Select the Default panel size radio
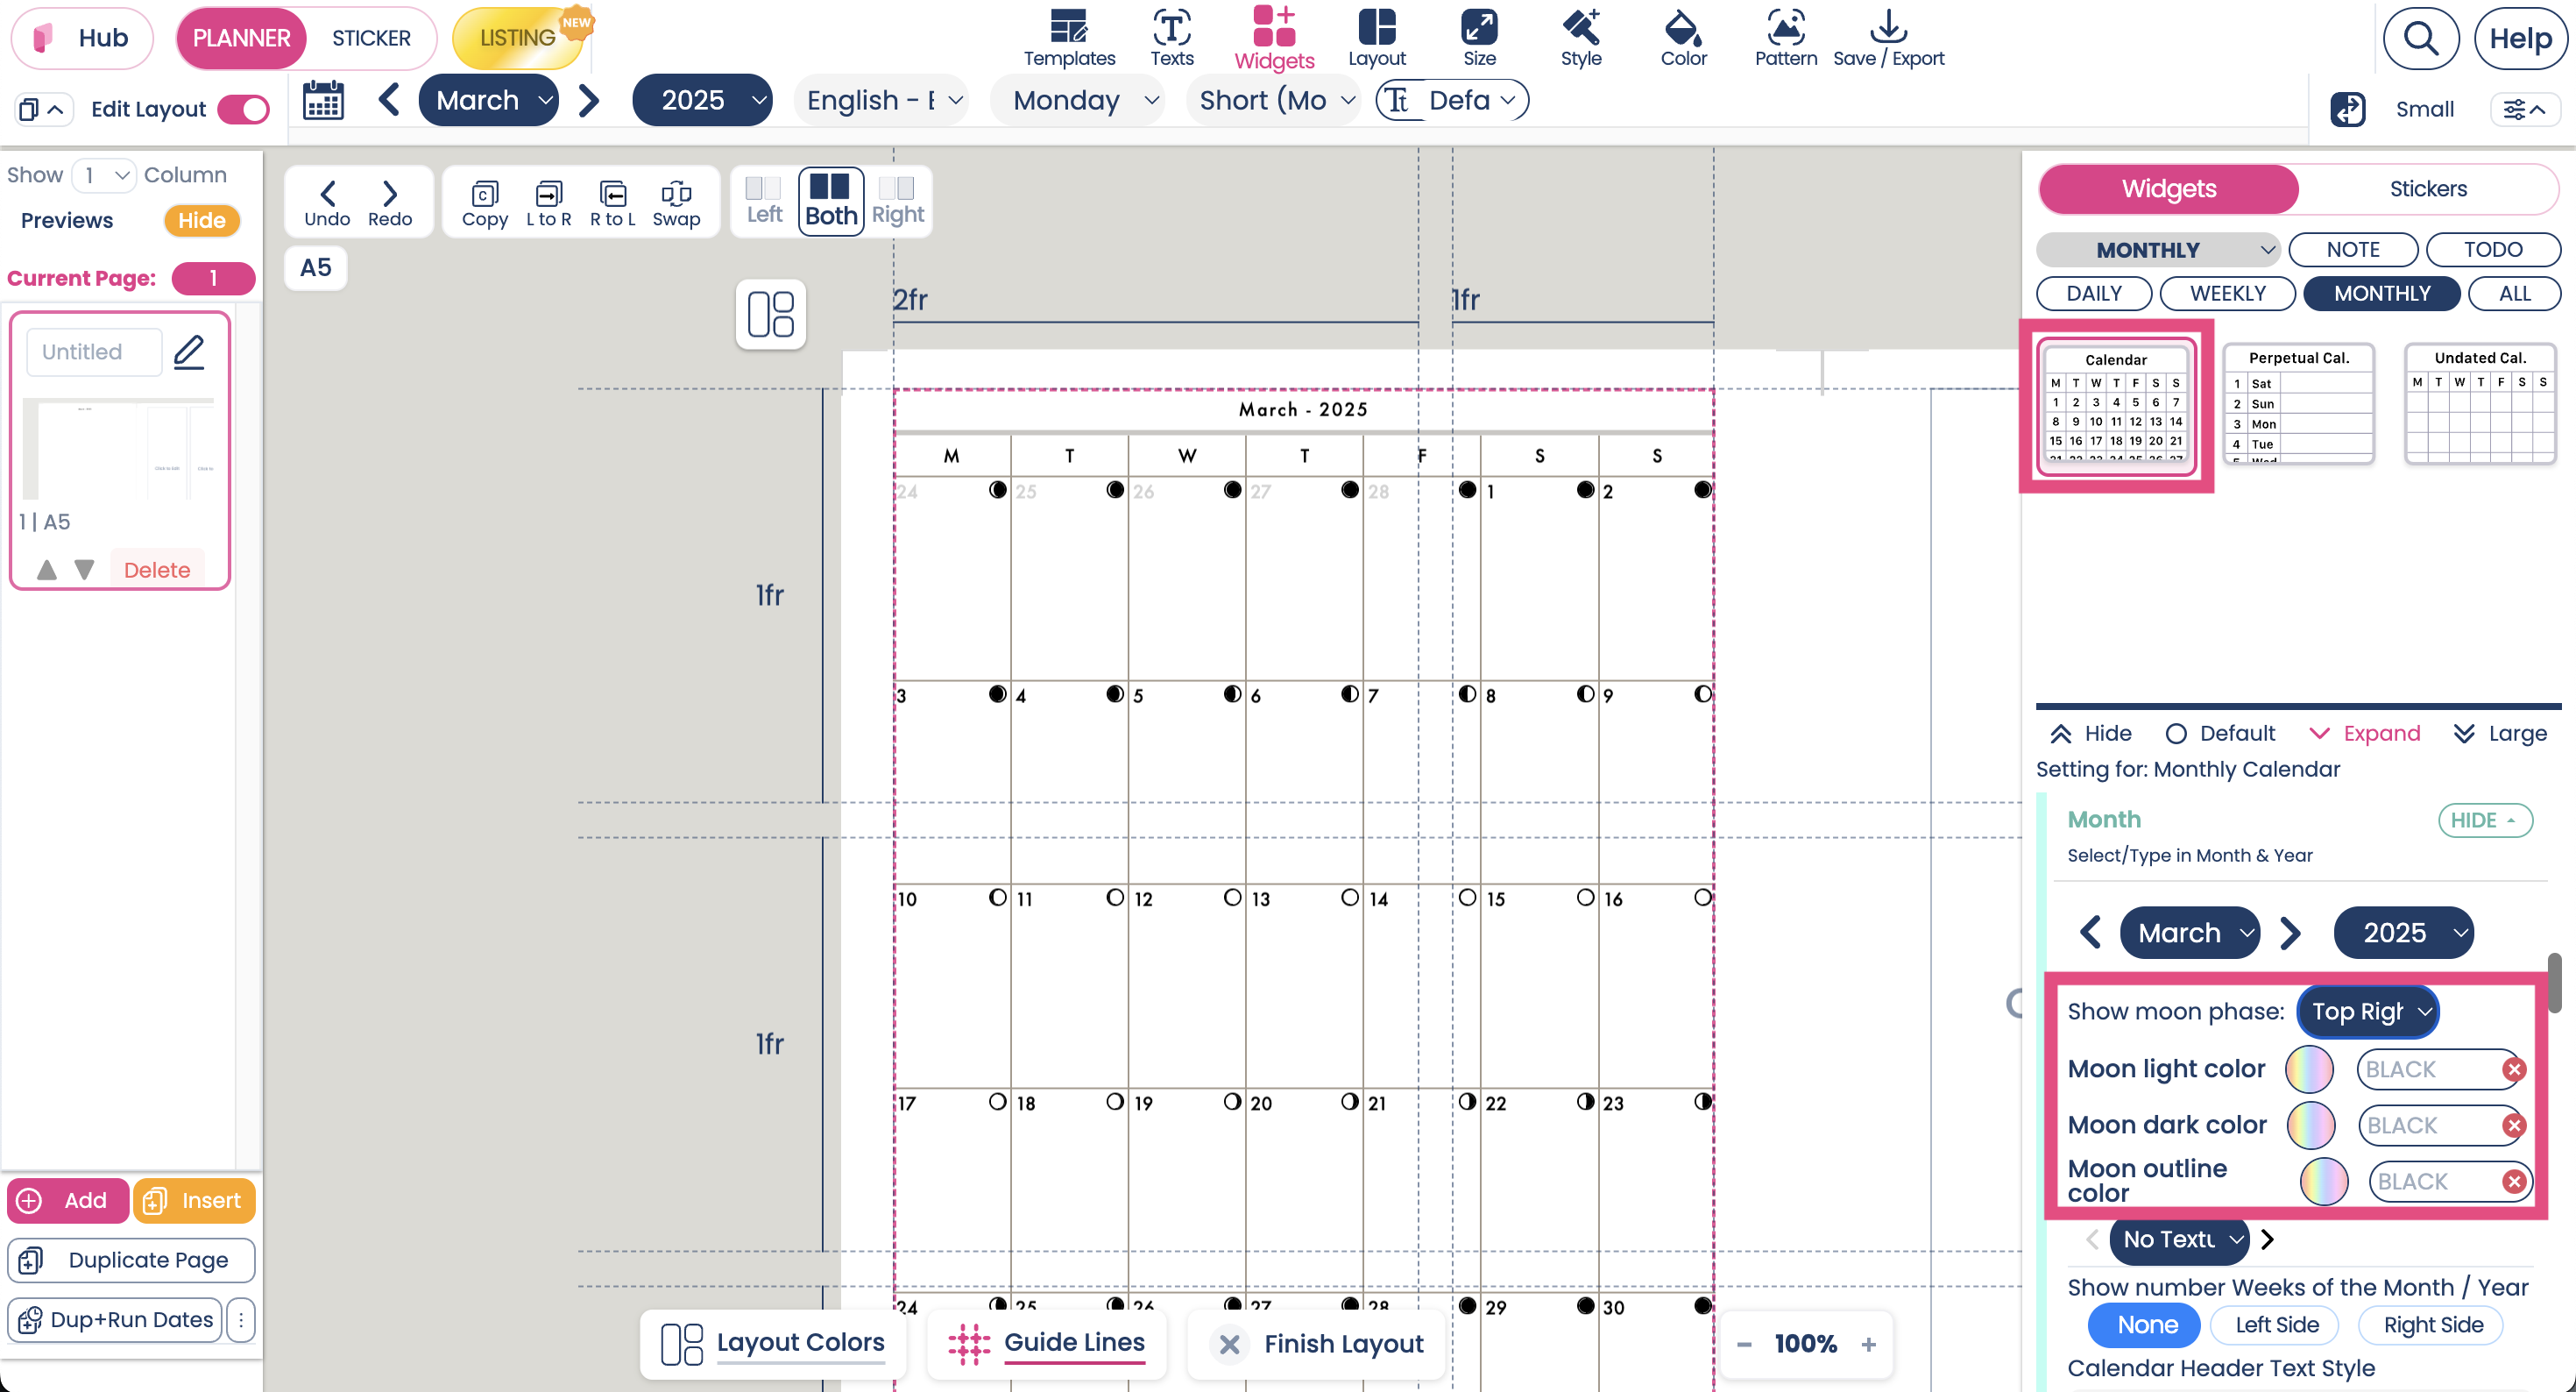This screenshot has height=1392, width=2576. [x=2175, y=734]
